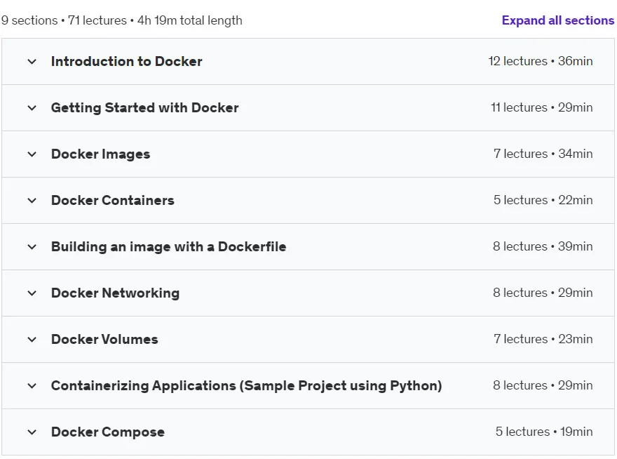Select the Docker Containers section heading
Viewport: 617px width, 459px height.
tap(113, 201)
